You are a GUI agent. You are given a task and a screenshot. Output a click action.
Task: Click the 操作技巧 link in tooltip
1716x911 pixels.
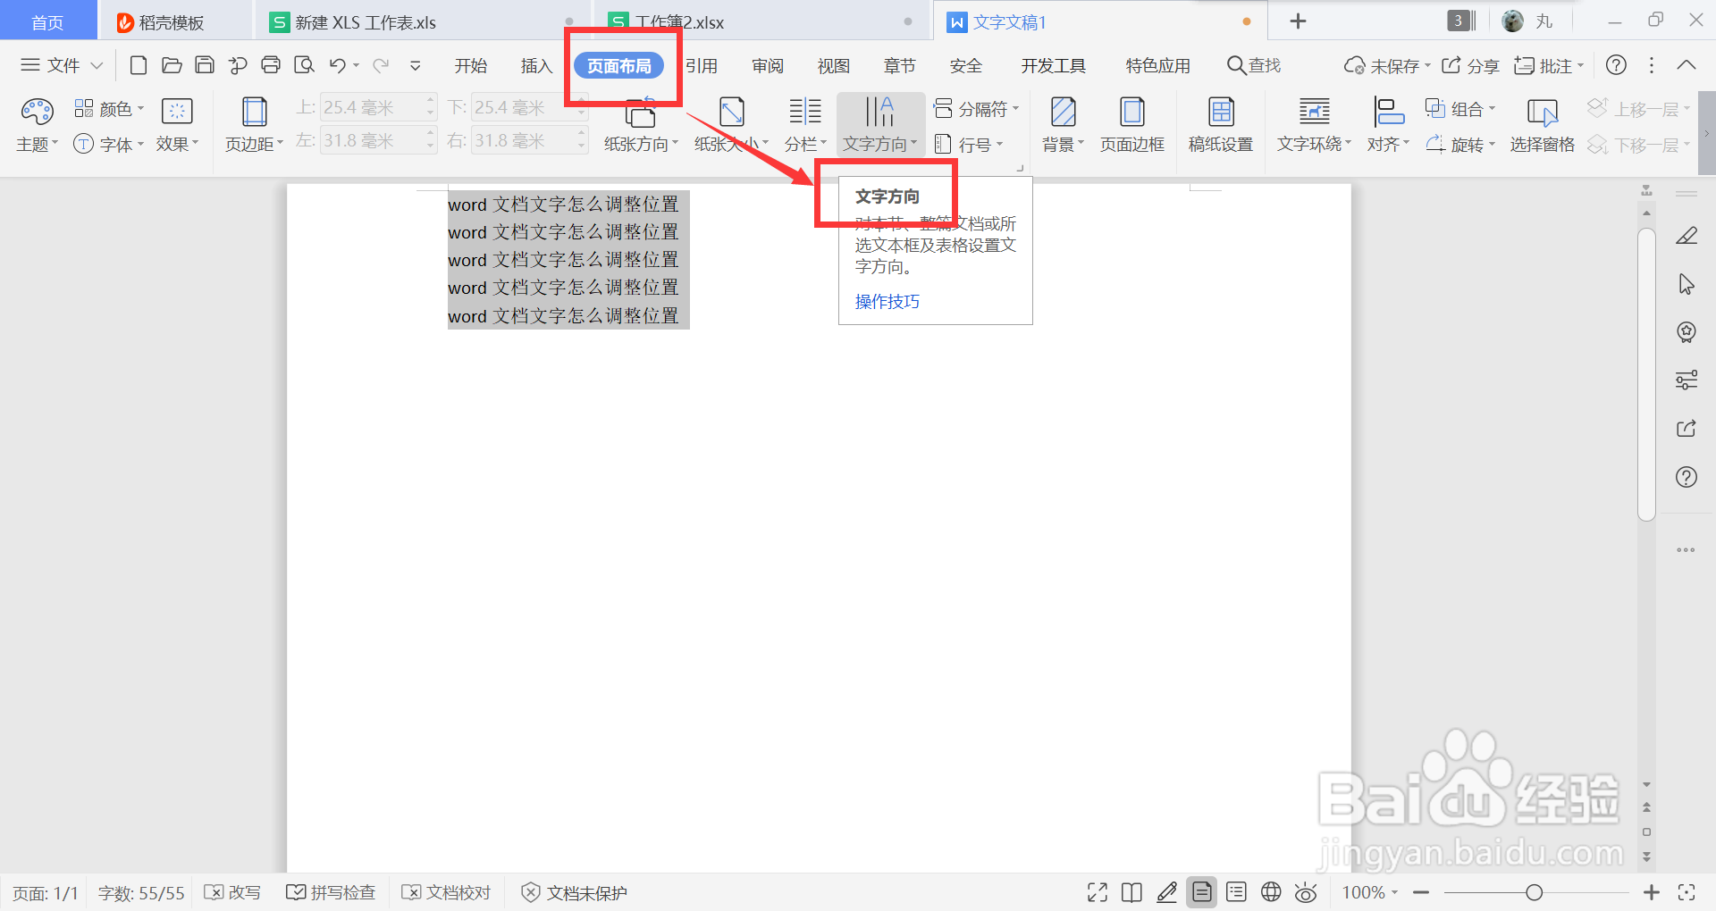point(887,301)
